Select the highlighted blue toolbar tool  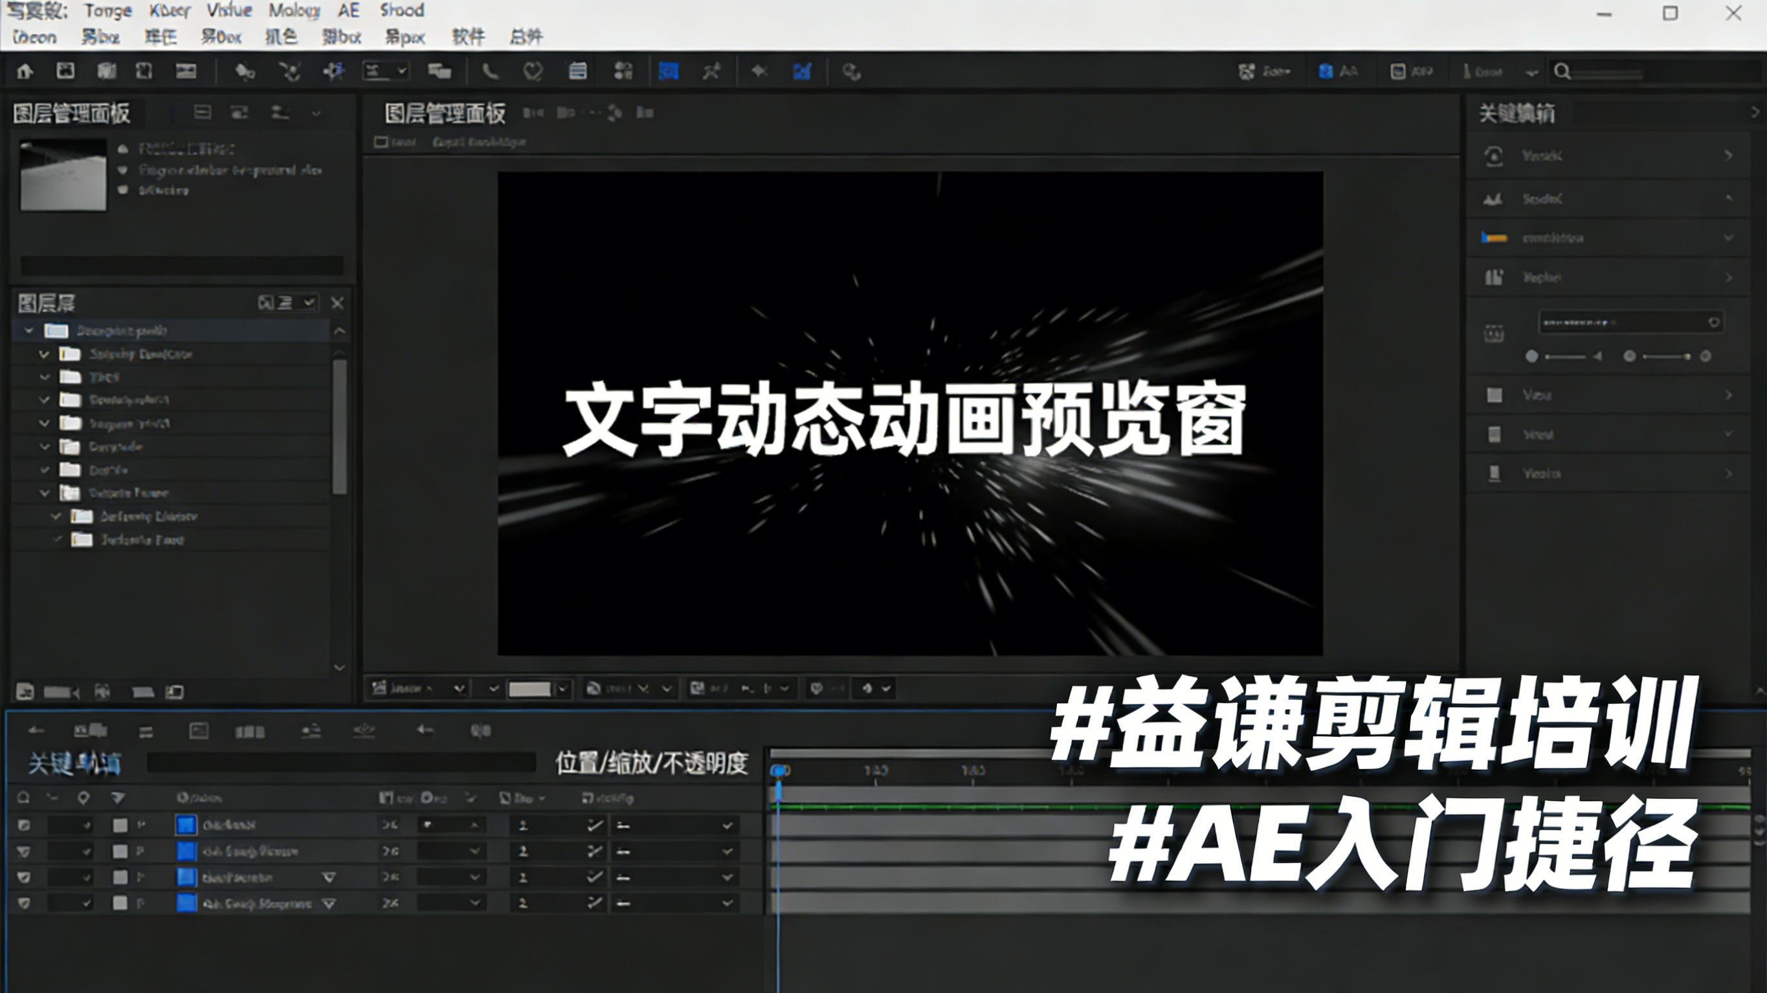[x=668, y=71]
